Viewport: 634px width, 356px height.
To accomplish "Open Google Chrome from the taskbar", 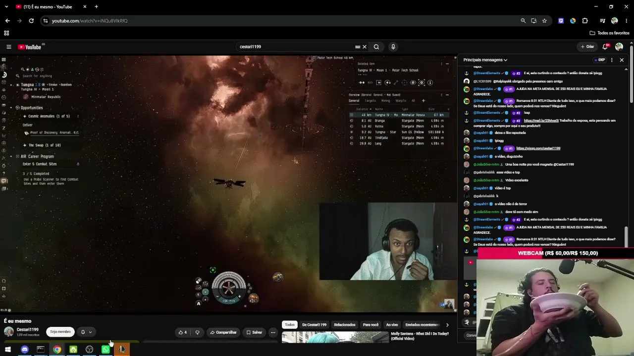I will pyautogui.click(x=57, y=350).
